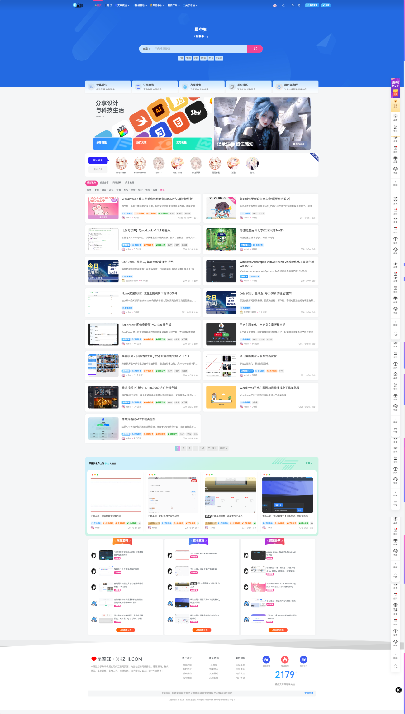Expand the 网络基地 nav dropdown
The height and width of the screenshot is (714, 405).
coord(140,5)
